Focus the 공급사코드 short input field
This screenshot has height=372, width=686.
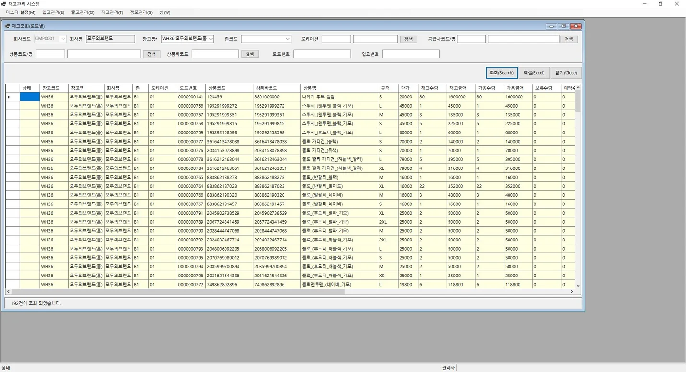pyautogui.click(x=472, y=39)
